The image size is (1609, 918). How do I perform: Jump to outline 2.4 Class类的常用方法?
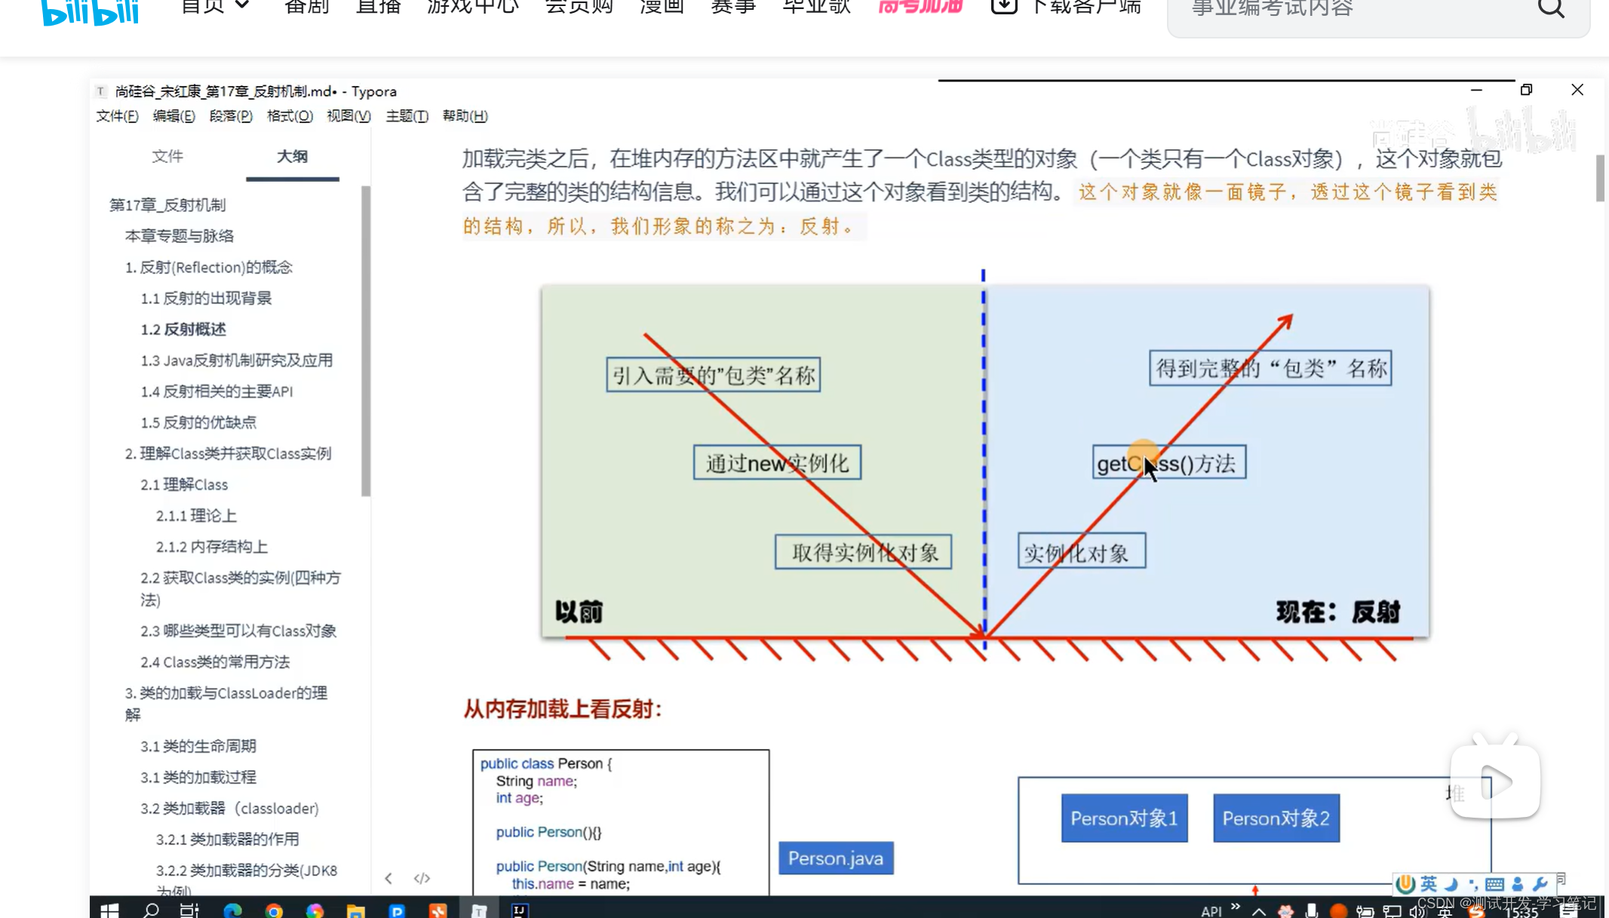point(215,662)
